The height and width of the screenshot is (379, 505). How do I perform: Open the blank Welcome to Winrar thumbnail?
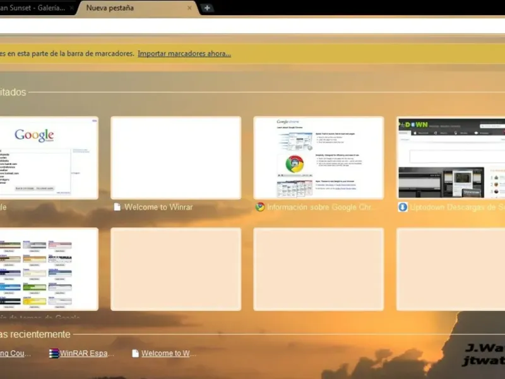pos(176,157)
